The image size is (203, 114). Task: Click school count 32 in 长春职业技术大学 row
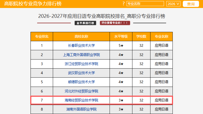coord(141,45)
